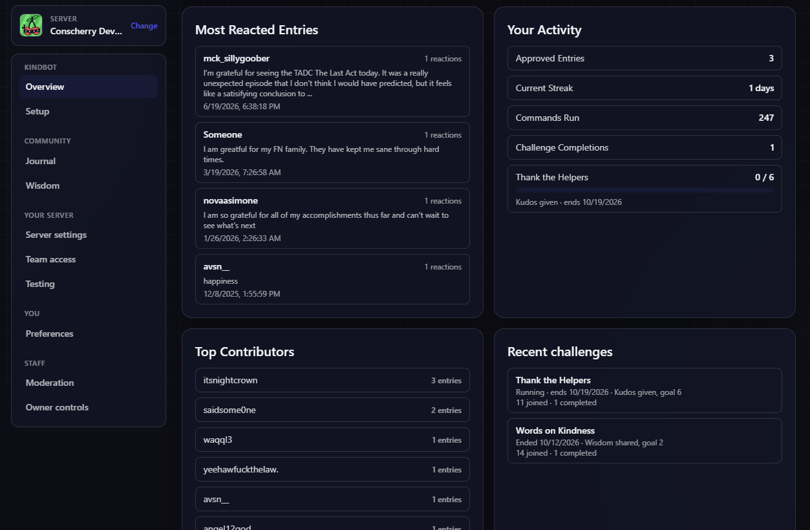810x530 pixels.
Task: Open Owner controls in sidebar
Action: coord(89,407)
